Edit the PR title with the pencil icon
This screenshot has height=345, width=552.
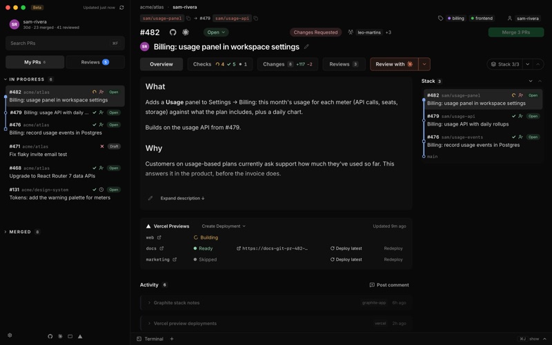click(306, 46)
